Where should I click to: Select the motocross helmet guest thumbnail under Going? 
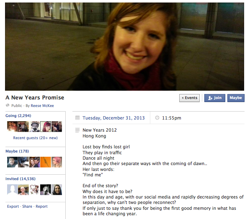coord(34,127)
